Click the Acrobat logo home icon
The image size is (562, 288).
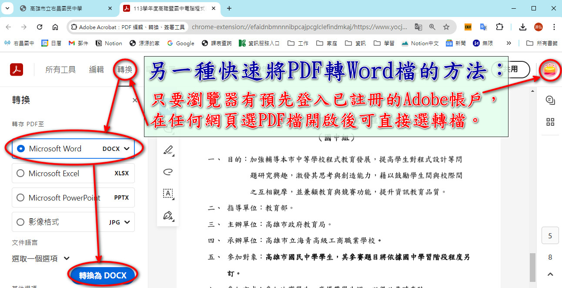click(x=17, y=69)
